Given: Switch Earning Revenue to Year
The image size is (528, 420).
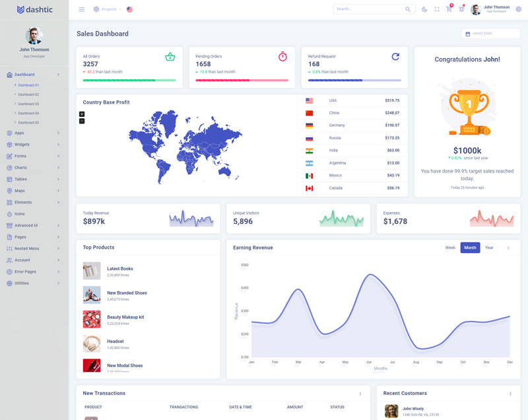Looking at the screenshot, I should pos(489,248).
